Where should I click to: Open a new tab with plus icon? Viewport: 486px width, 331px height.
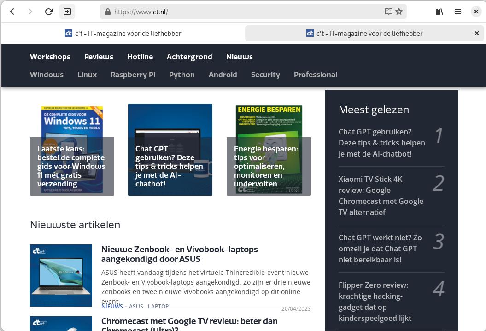pyautogui.click(x=67, y=12)
